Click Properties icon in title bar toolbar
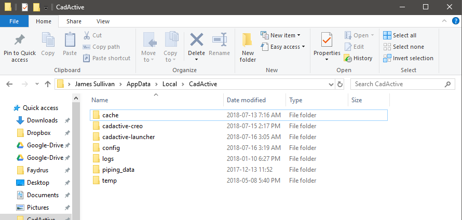The image size is (462, 220). [x=25, y=7]
